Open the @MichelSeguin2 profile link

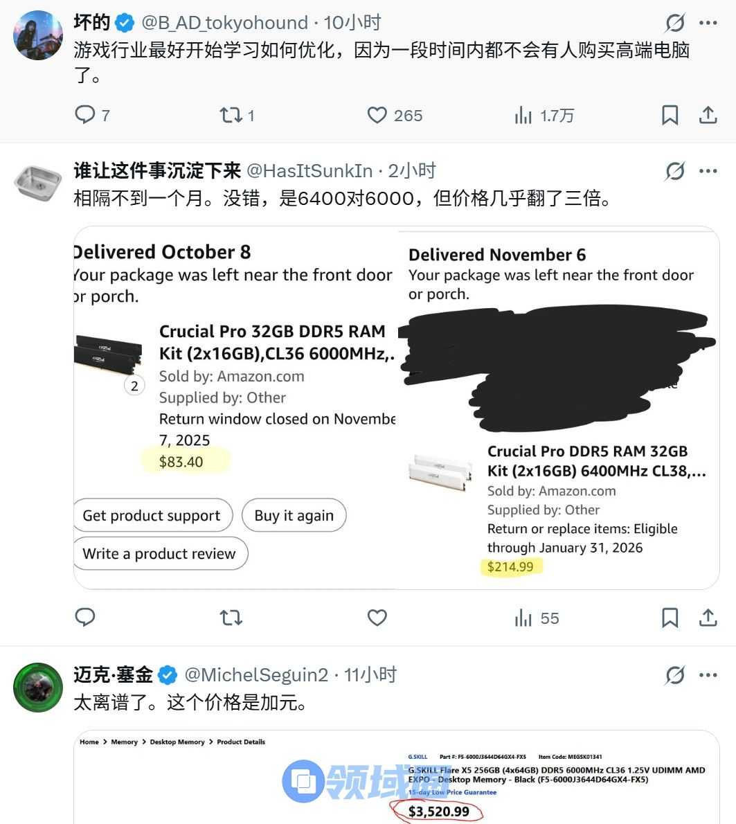tap(256, 674)
